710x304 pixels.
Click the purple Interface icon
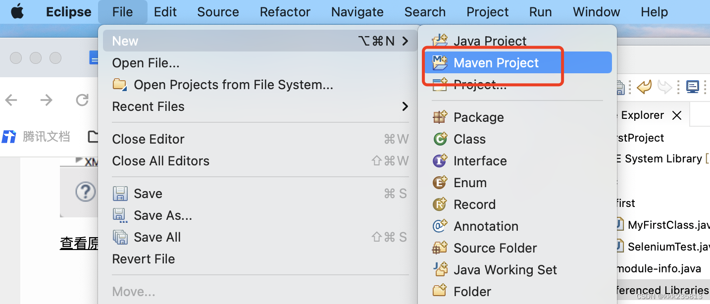click(440, 161)
